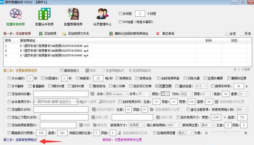
Task: Enable 多线程 multithreading checkbox
Action: [x=121, y=14]
